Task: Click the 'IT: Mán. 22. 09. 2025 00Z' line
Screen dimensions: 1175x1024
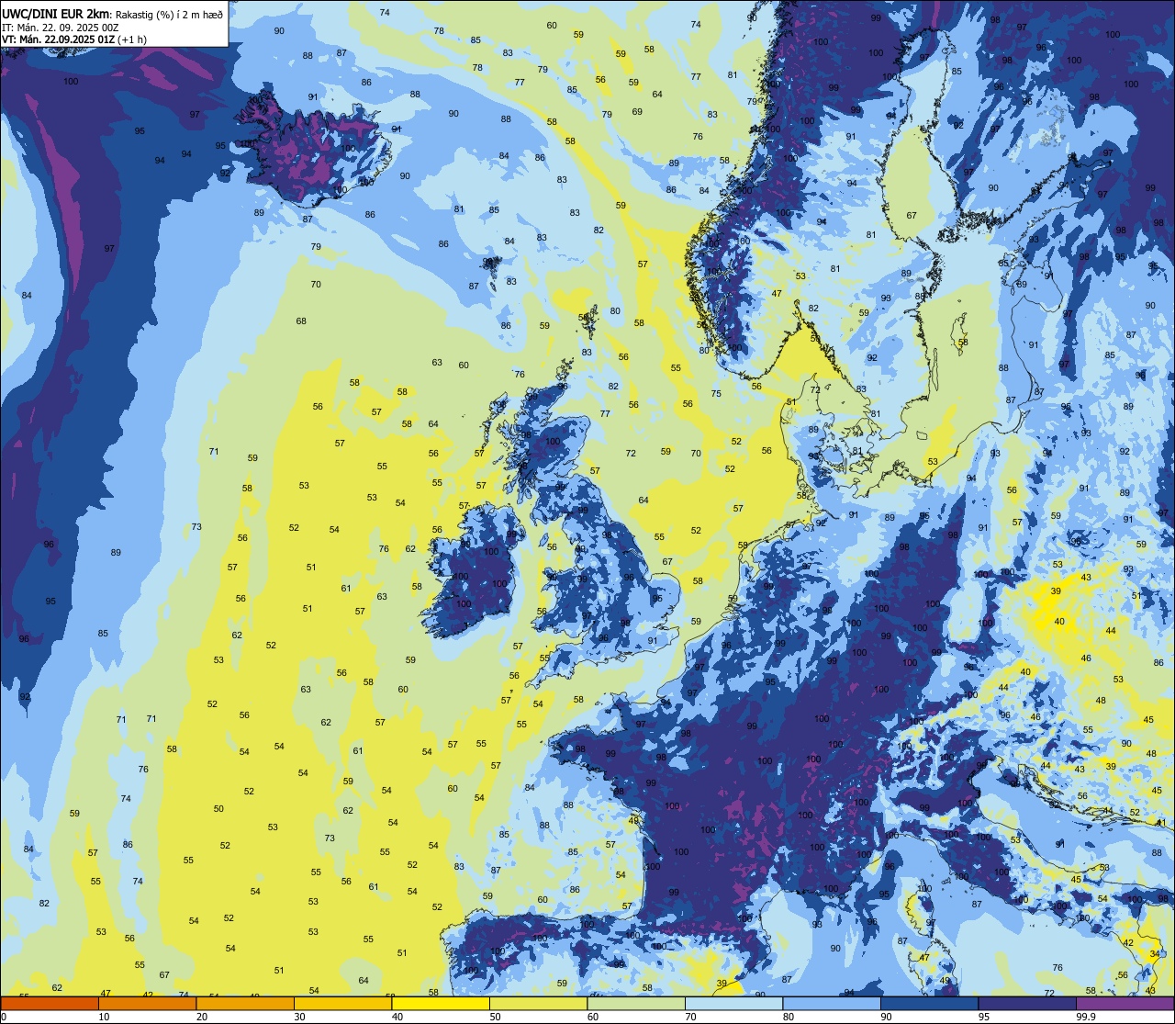Action: click(61, 28)
